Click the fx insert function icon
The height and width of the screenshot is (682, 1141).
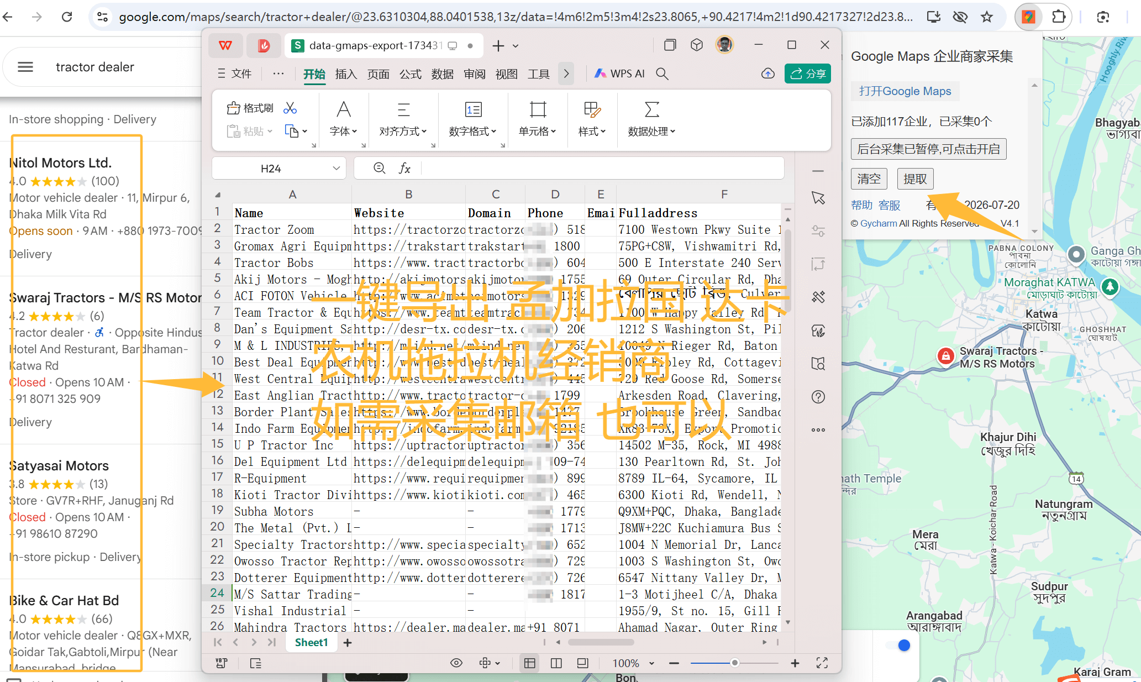pos(404,169)
